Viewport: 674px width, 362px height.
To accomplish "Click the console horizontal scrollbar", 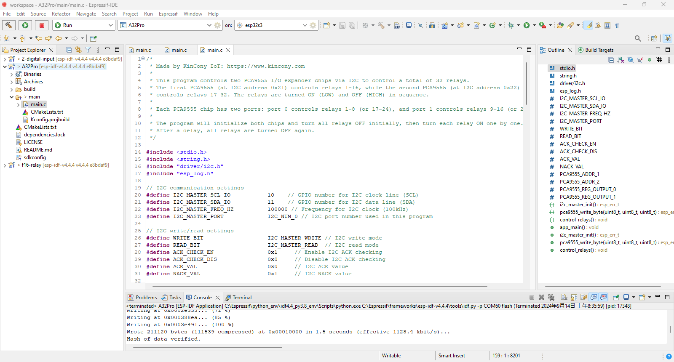I will click(207, 347).
